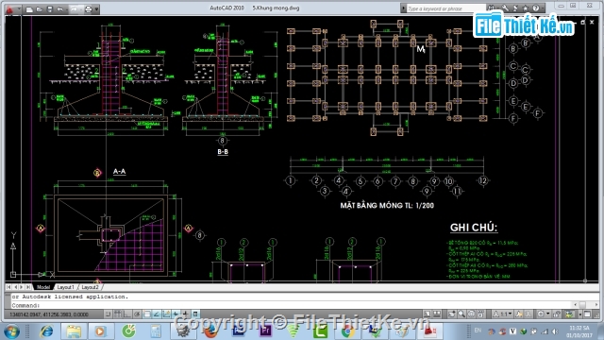604x340 pixels.
Task: Click the Clean Screen button in status bar
Action: (x=587, y=314)
